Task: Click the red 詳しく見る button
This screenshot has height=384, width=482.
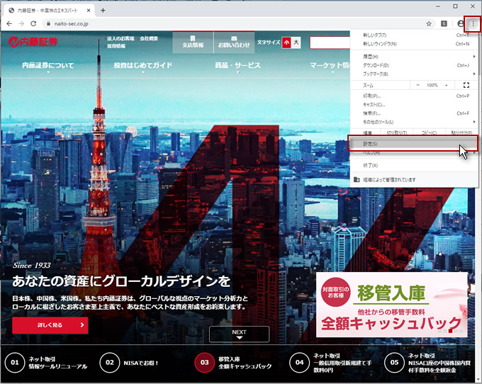Action: [x=50, y=325]
